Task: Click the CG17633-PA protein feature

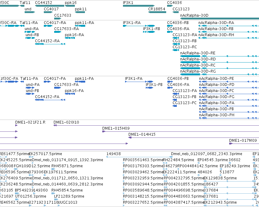Action: click(x=58, y=88)
